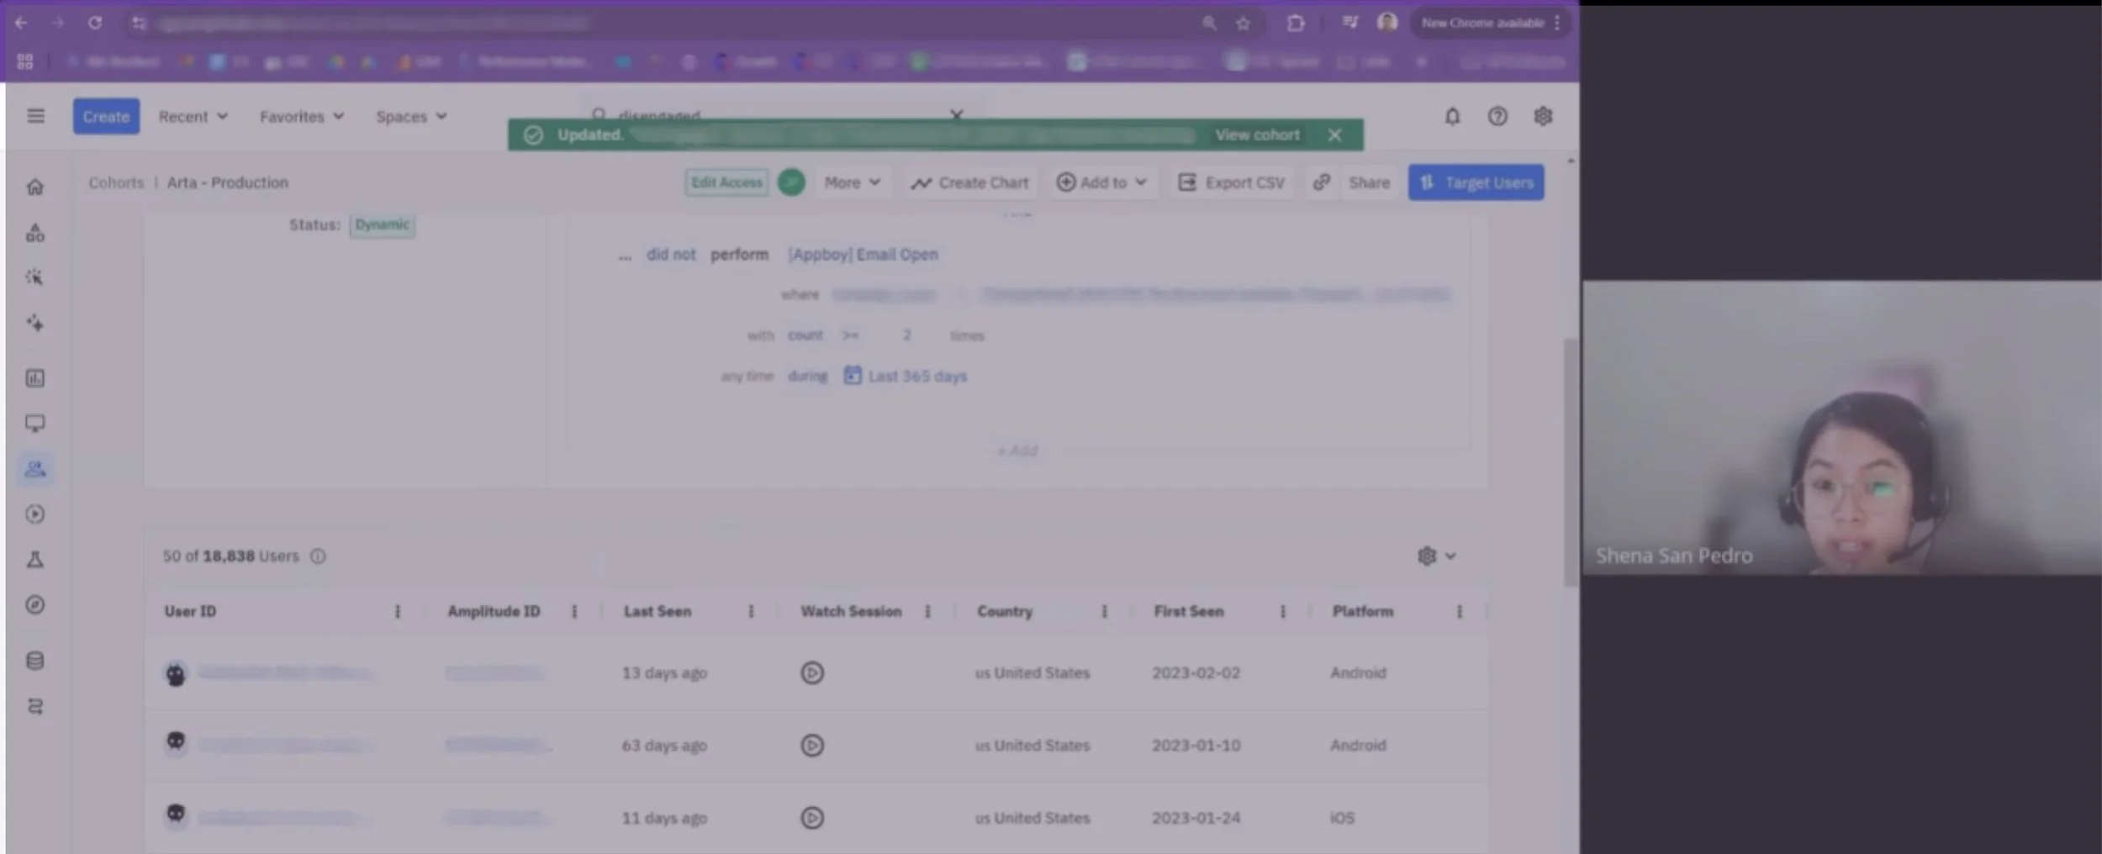The width and height of the screenshot is (2102, 854).
Task: Click New Chrome available update button
Action: (1490, 23)
